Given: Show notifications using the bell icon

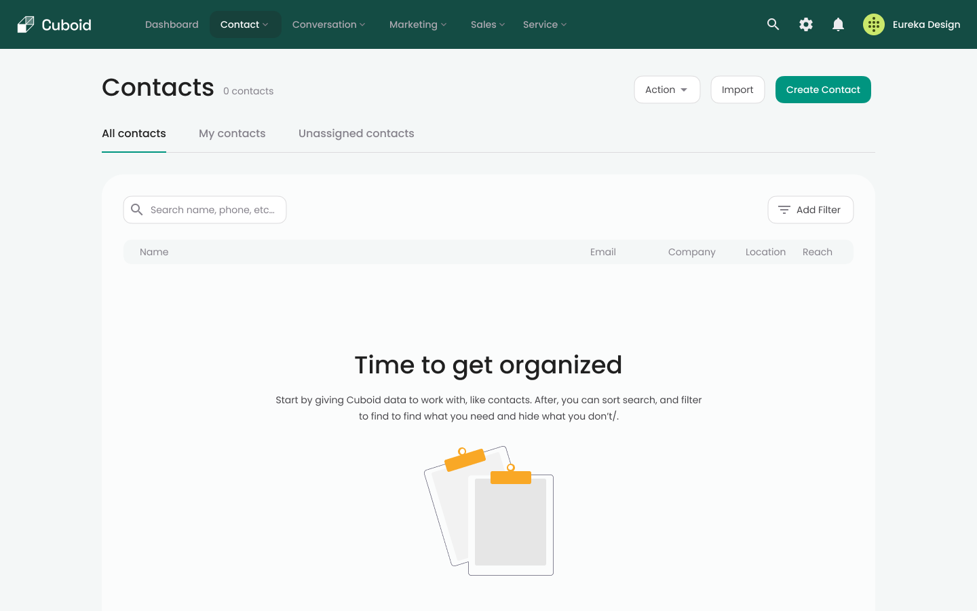Looking at the screenshot, I should [838, 24].
